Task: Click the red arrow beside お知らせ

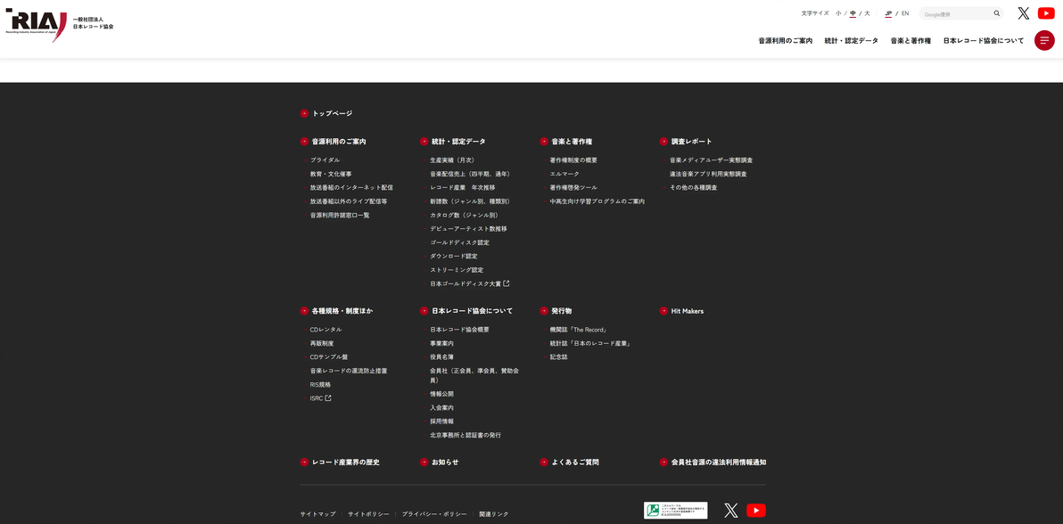Action: tap(424, 463)
